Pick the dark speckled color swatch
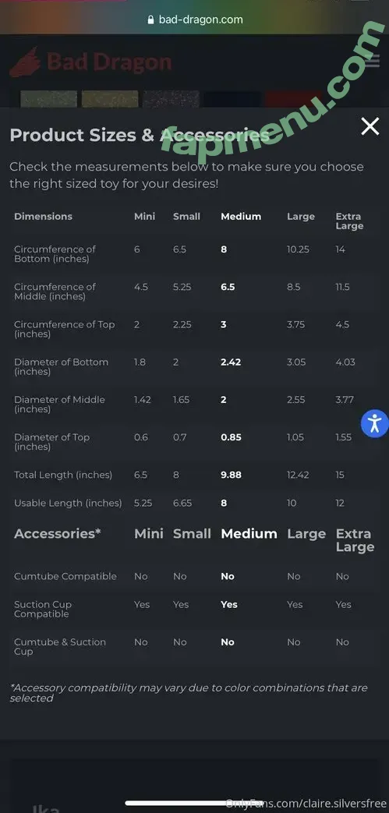 (172, 99)
